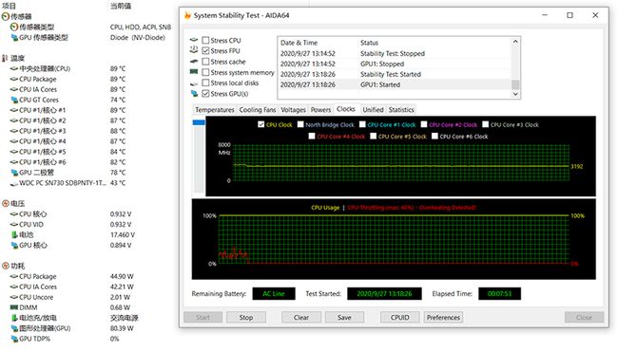Screen dimensions: 618x351
Task: Check the CPU Core #2 Clock checkbox
Action: [424, 124]
